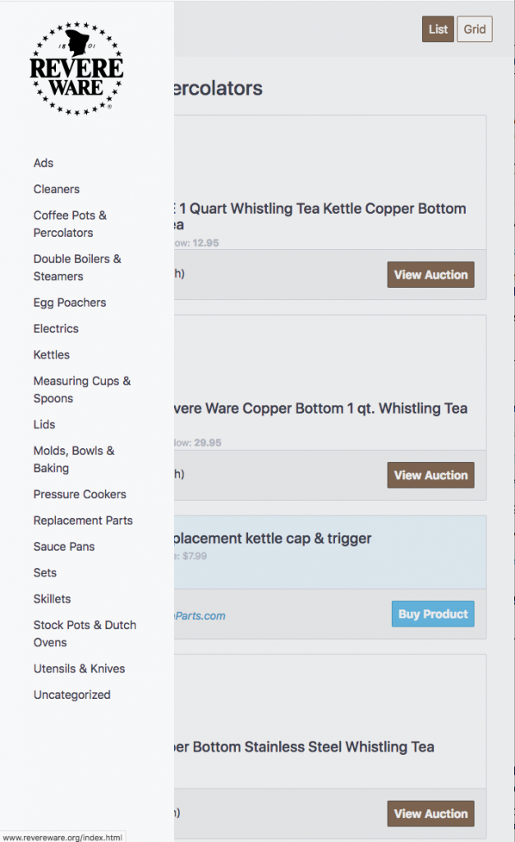The height and width of the screenshot is (842, 515).
Task: Open the Replacement Parts category
Action: point(83,520)
